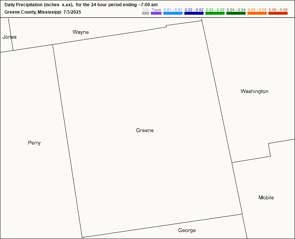Select the dark blue 0.02 legend swatch

click(x=194, y=13)
